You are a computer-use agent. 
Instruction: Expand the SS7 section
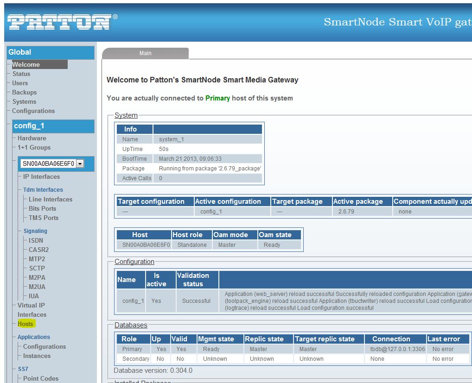23,369
